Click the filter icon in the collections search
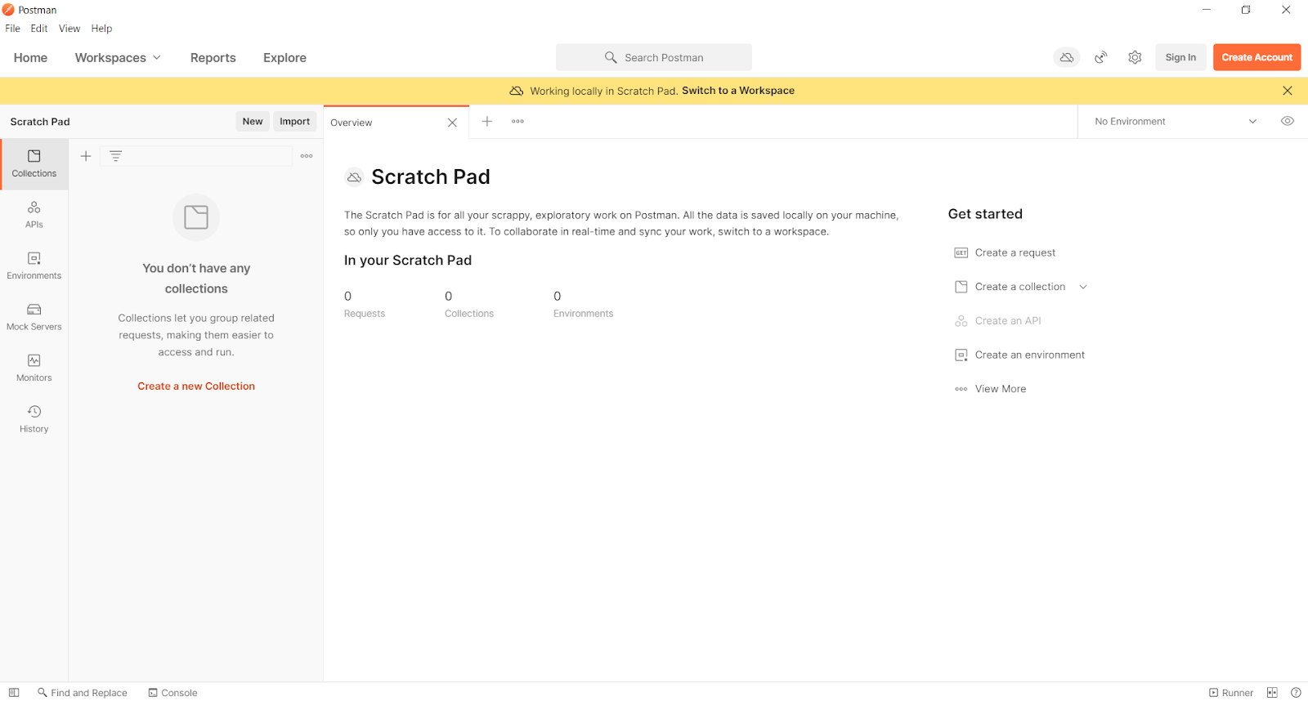Viewport: 1308px width, 701px height. pyautogui.click(x=116, y=156)
